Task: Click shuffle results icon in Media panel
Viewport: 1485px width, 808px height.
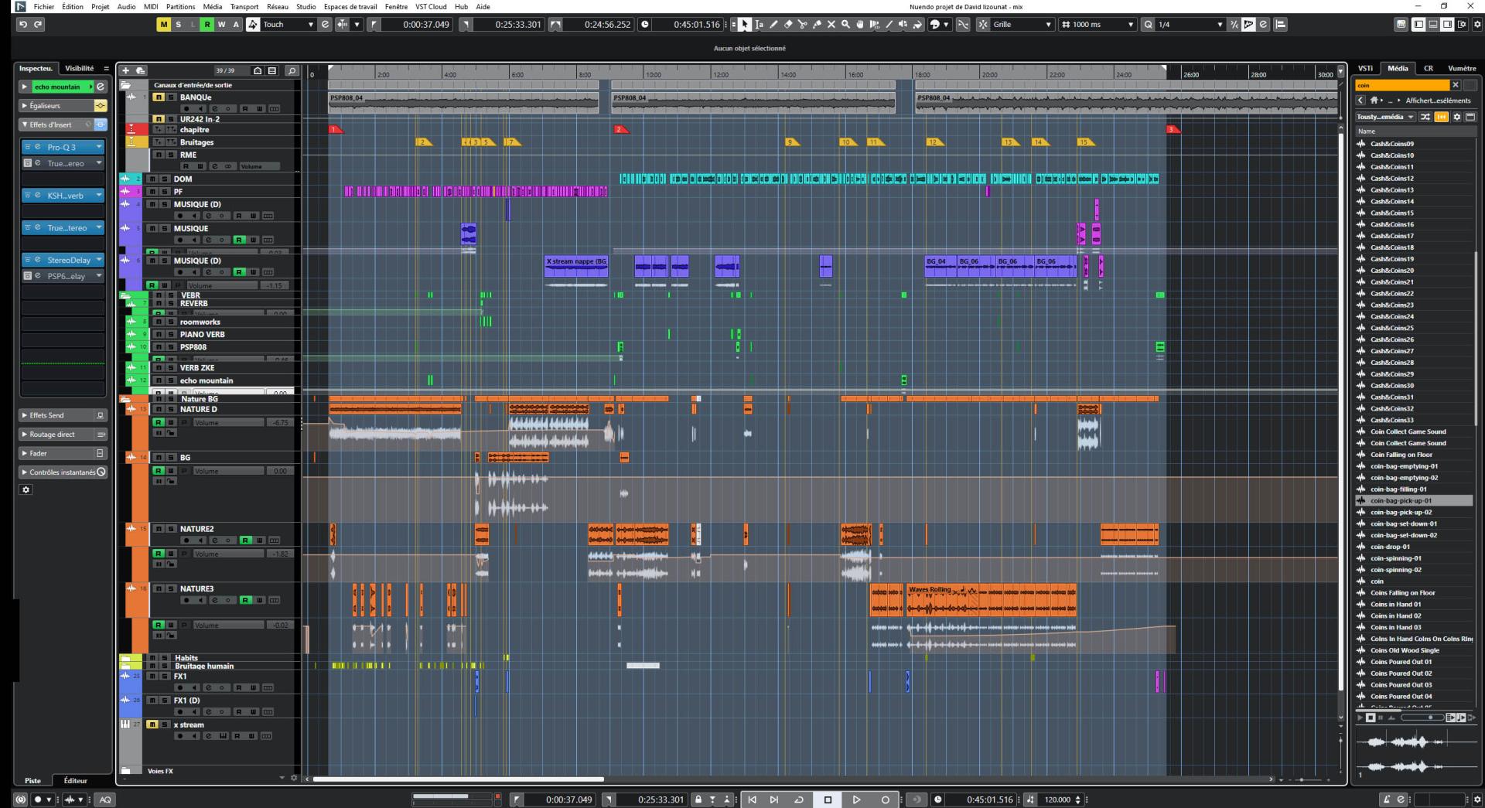Action: click(x=1425, y=117)
